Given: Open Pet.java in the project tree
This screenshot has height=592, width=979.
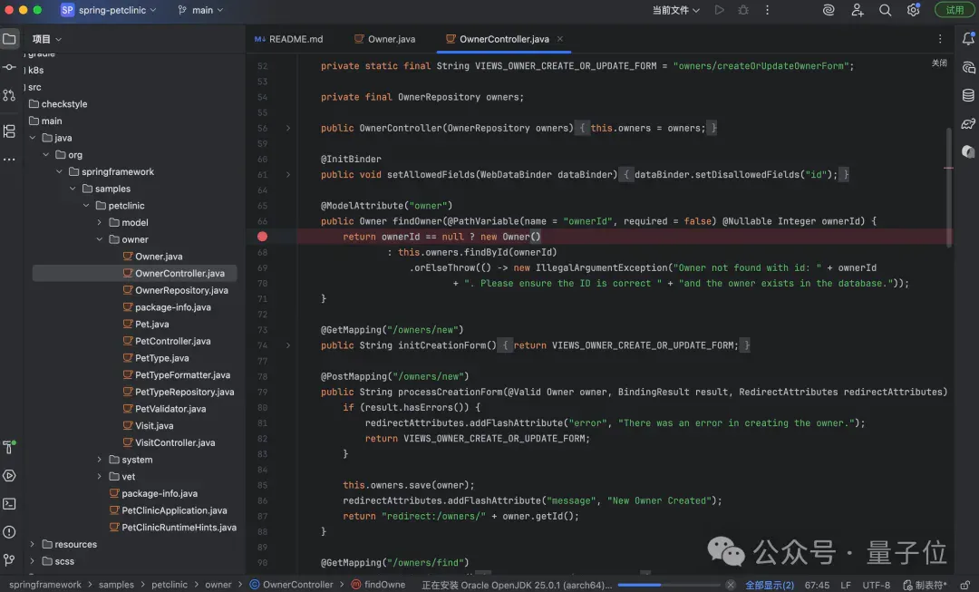Looking at the screenshot, I should click(x=152, y=324).
